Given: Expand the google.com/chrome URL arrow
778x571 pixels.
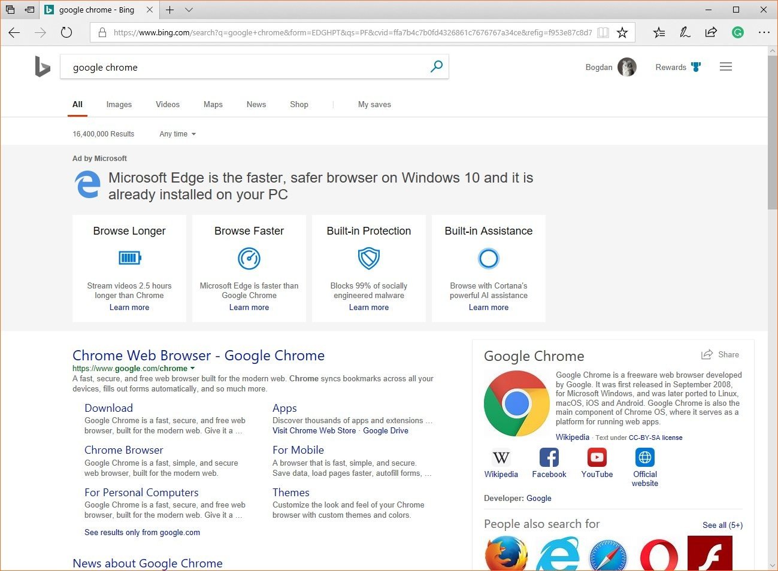Looking at the screenshot, I should pyautogui.click(x=192, y=369).
